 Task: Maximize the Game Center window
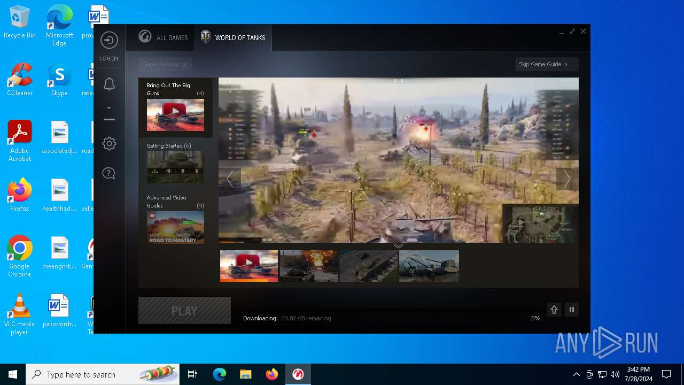click(x=572, y=32)
